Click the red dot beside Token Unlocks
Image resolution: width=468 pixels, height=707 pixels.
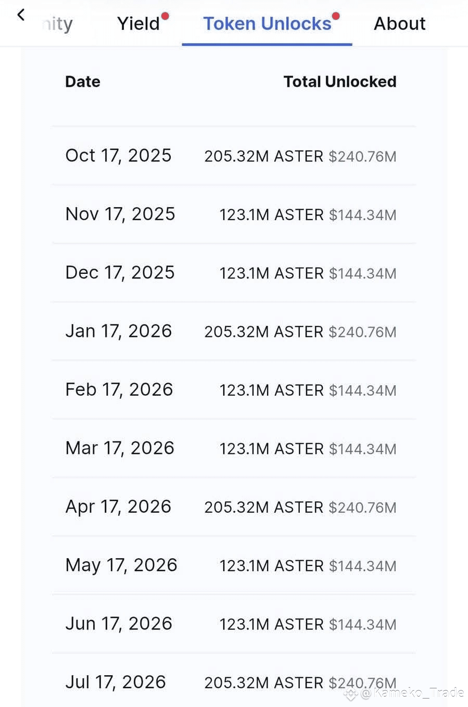336,16
